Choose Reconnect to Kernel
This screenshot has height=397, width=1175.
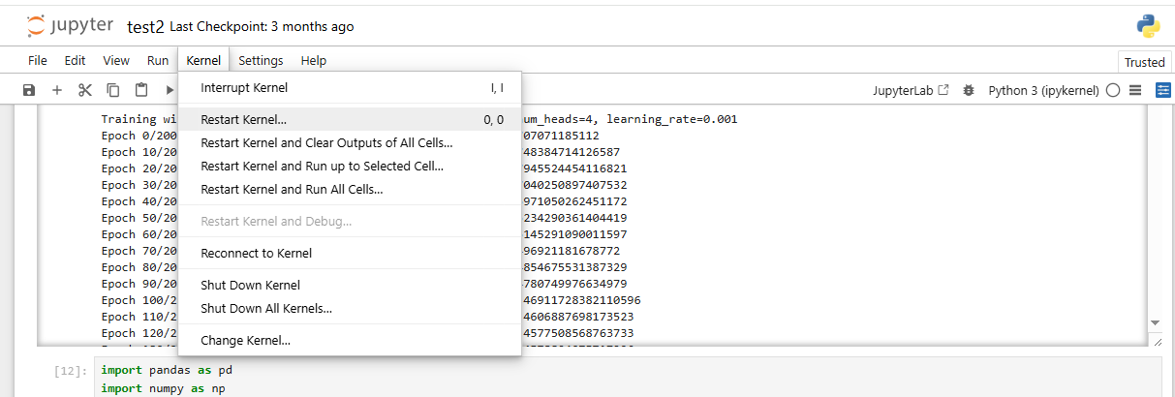pos(350,254)
